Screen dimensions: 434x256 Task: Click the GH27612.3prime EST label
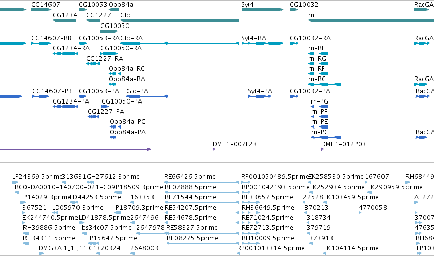[113, 177]
